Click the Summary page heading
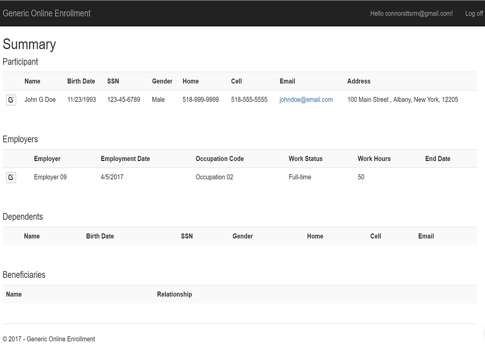This screenshot has width=485, height=350. 29,44
